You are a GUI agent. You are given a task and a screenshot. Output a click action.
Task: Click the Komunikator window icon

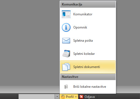[66, 14]
